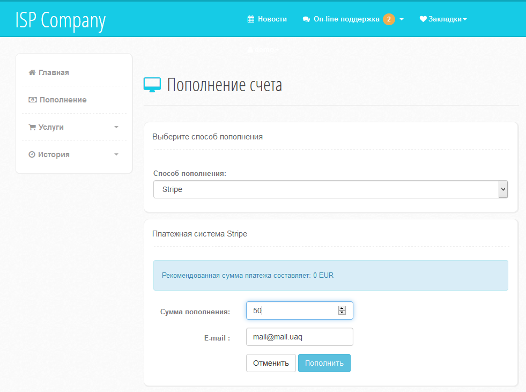The image size is (526, 392).
Task: Expand the История sidebar submenu arrow
Action: point(116,154)
